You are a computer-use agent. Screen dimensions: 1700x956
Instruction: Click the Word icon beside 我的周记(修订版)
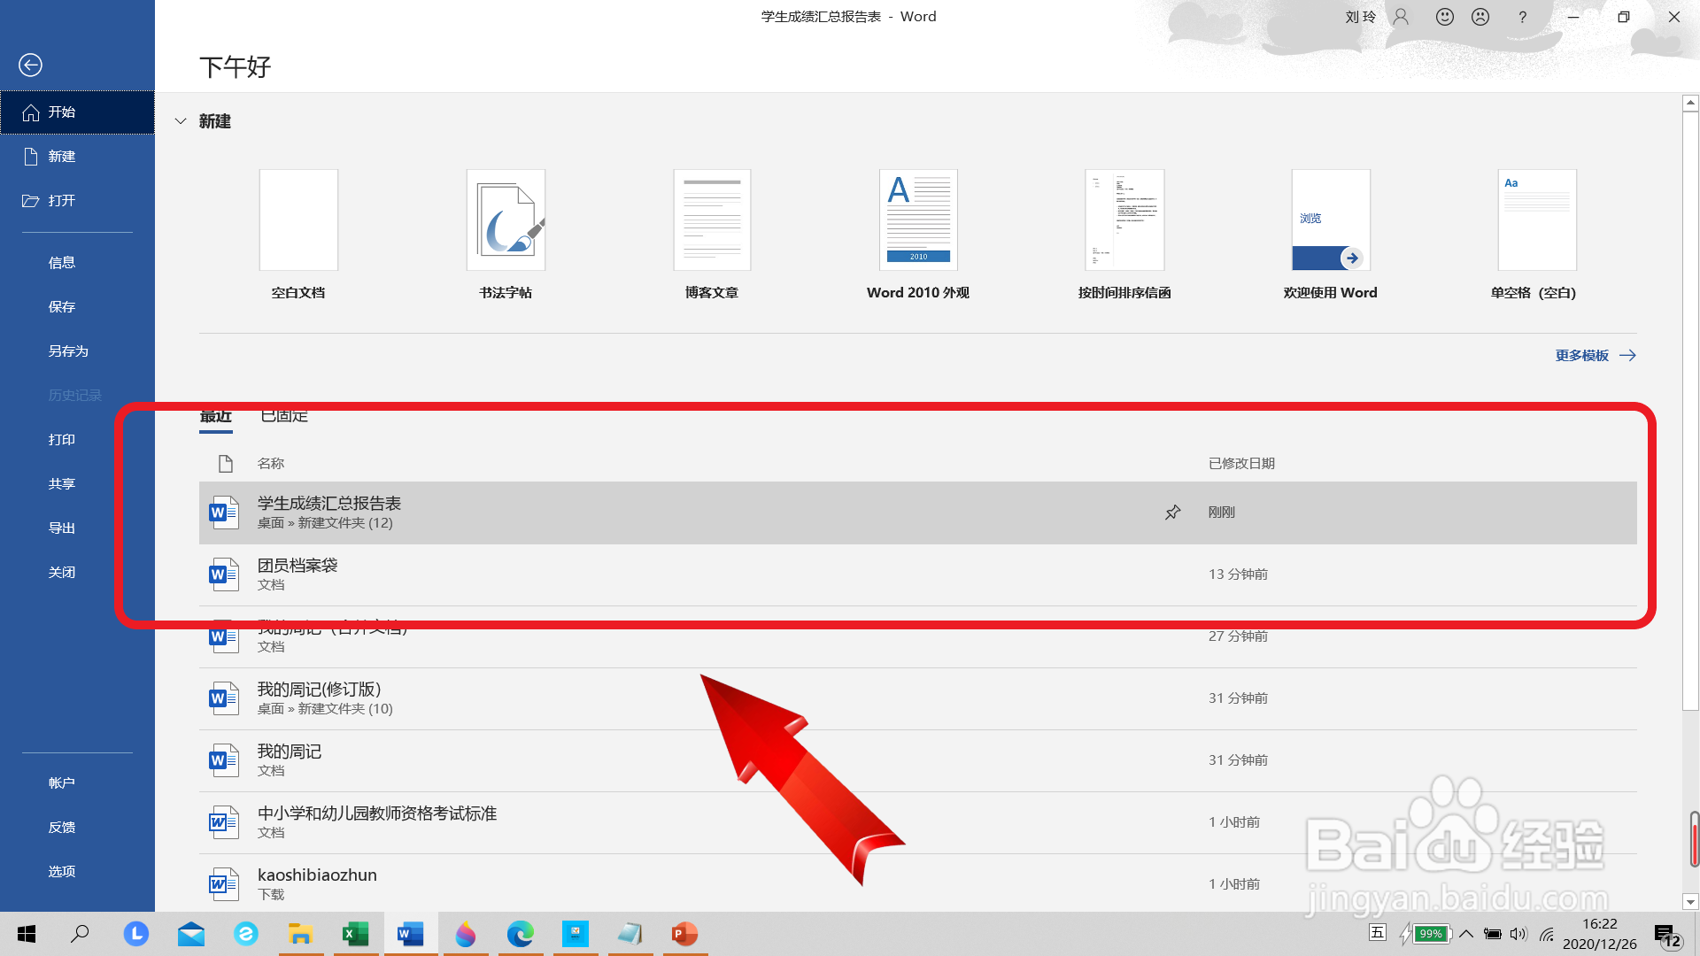(224, 698)
